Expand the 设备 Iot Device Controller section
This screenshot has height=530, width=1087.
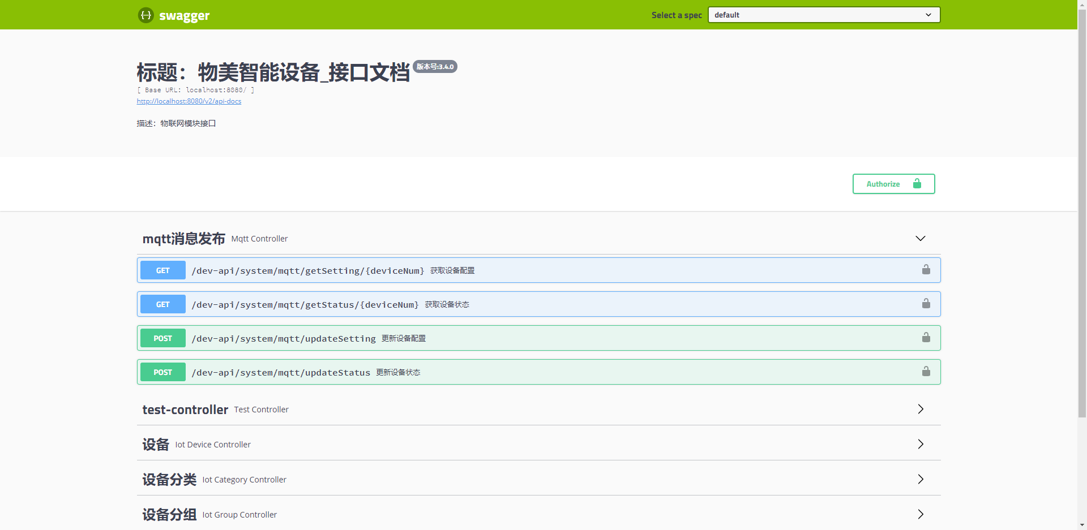tap(920, 444)
